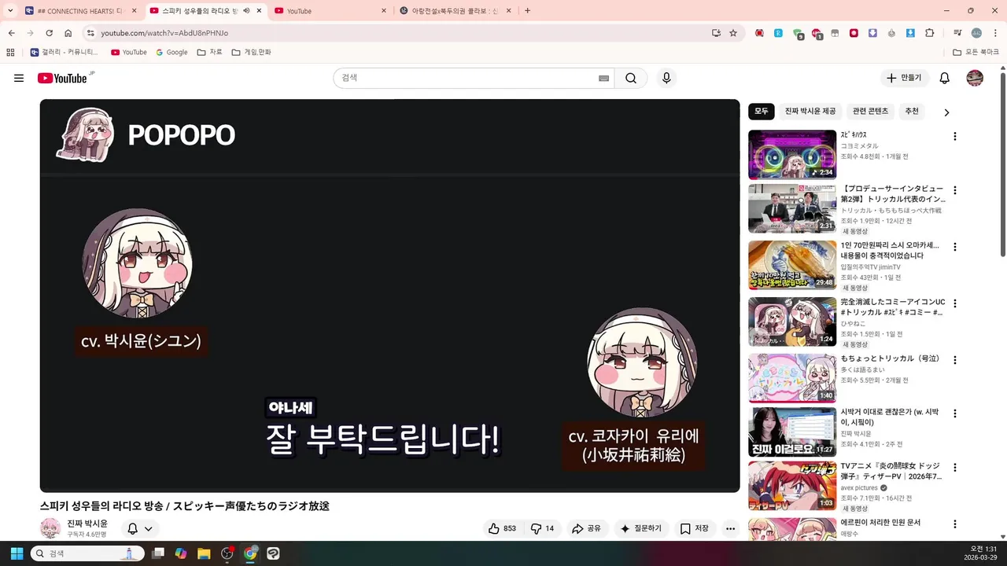Open the 진짜 박시윤 channel avatar below the video
Image resolution: width=1007 pixels, height=566 pixels.
coord(50,528)
